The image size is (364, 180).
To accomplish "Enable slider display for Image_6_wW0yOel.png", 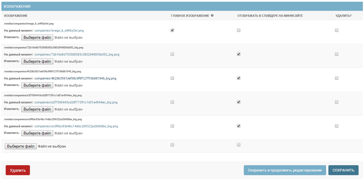I will [x=239, y=30].
